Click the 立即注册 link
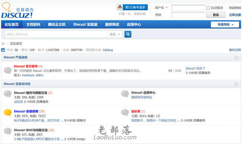This screenshot has height=144, width=242. (235, 15)
